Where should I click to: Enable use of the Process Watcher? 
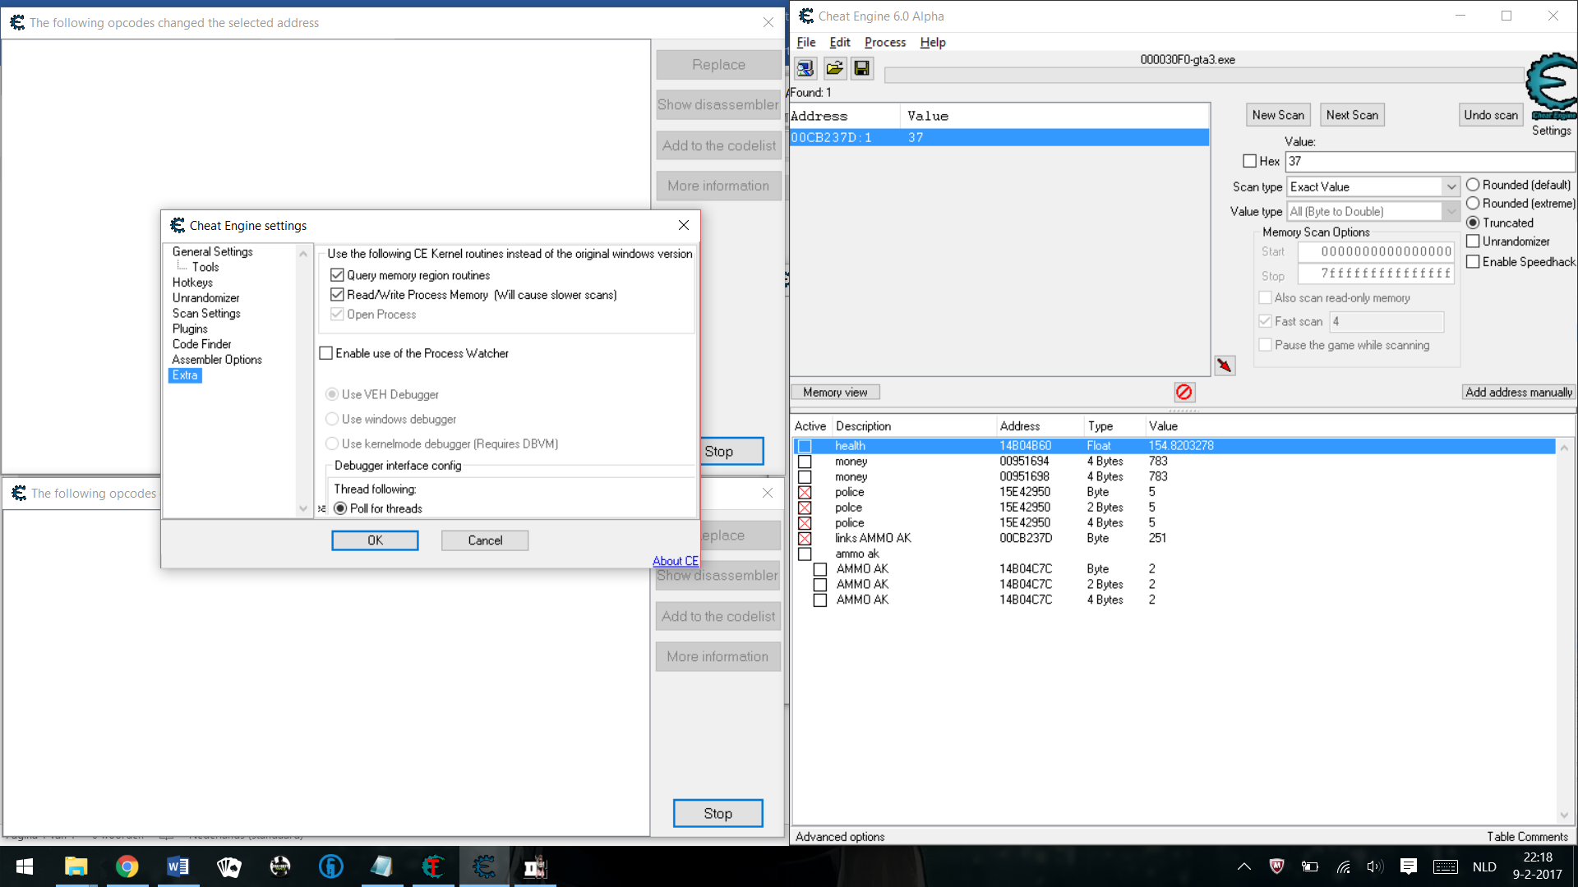click(326, 353)
